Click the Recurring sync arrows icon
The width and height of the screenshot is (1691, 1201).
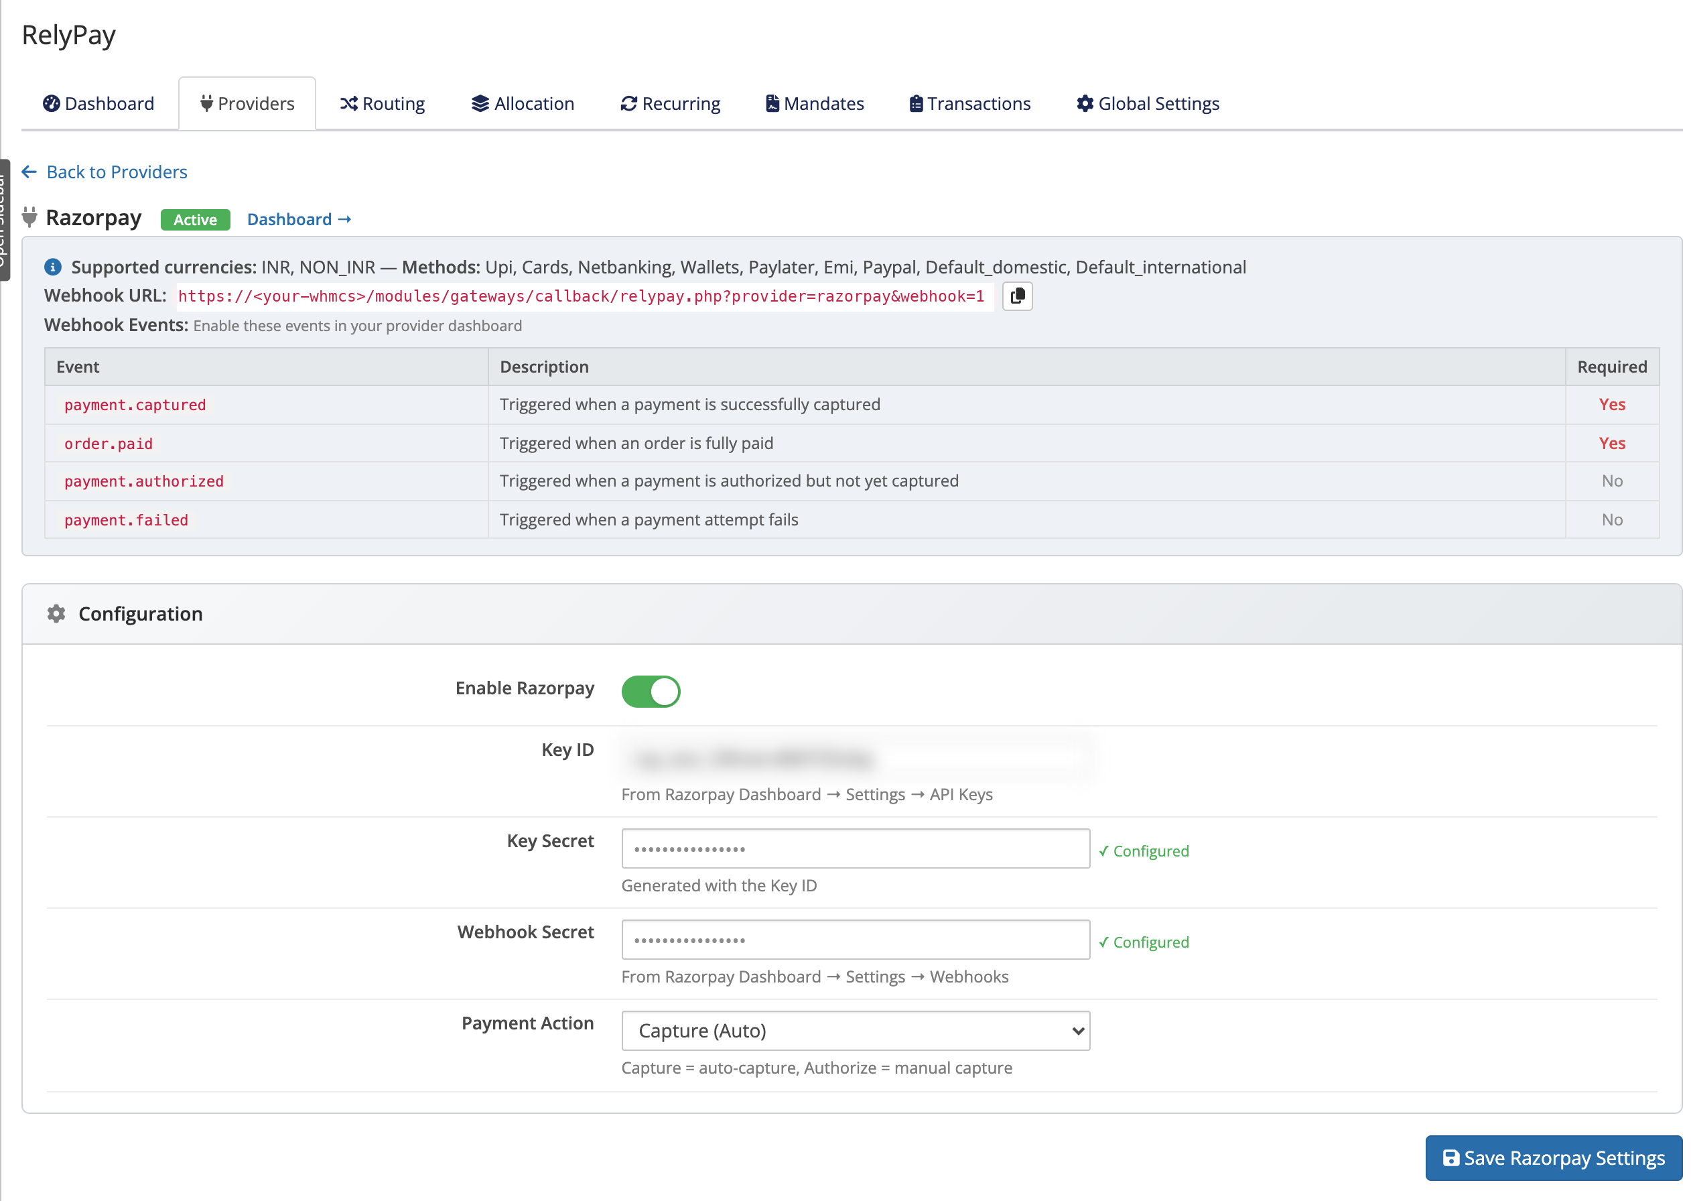tap(629, 103)
